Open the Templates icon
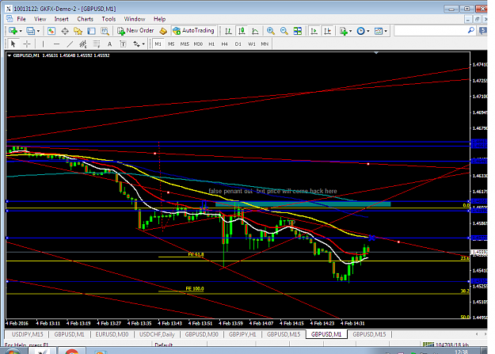The height and width of the screenshot is (354, 495). coord(379,31)
